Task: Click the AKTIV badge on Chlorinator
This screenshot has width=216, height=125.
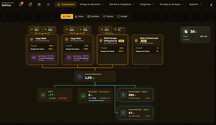Action: click(x=146, y=110)
